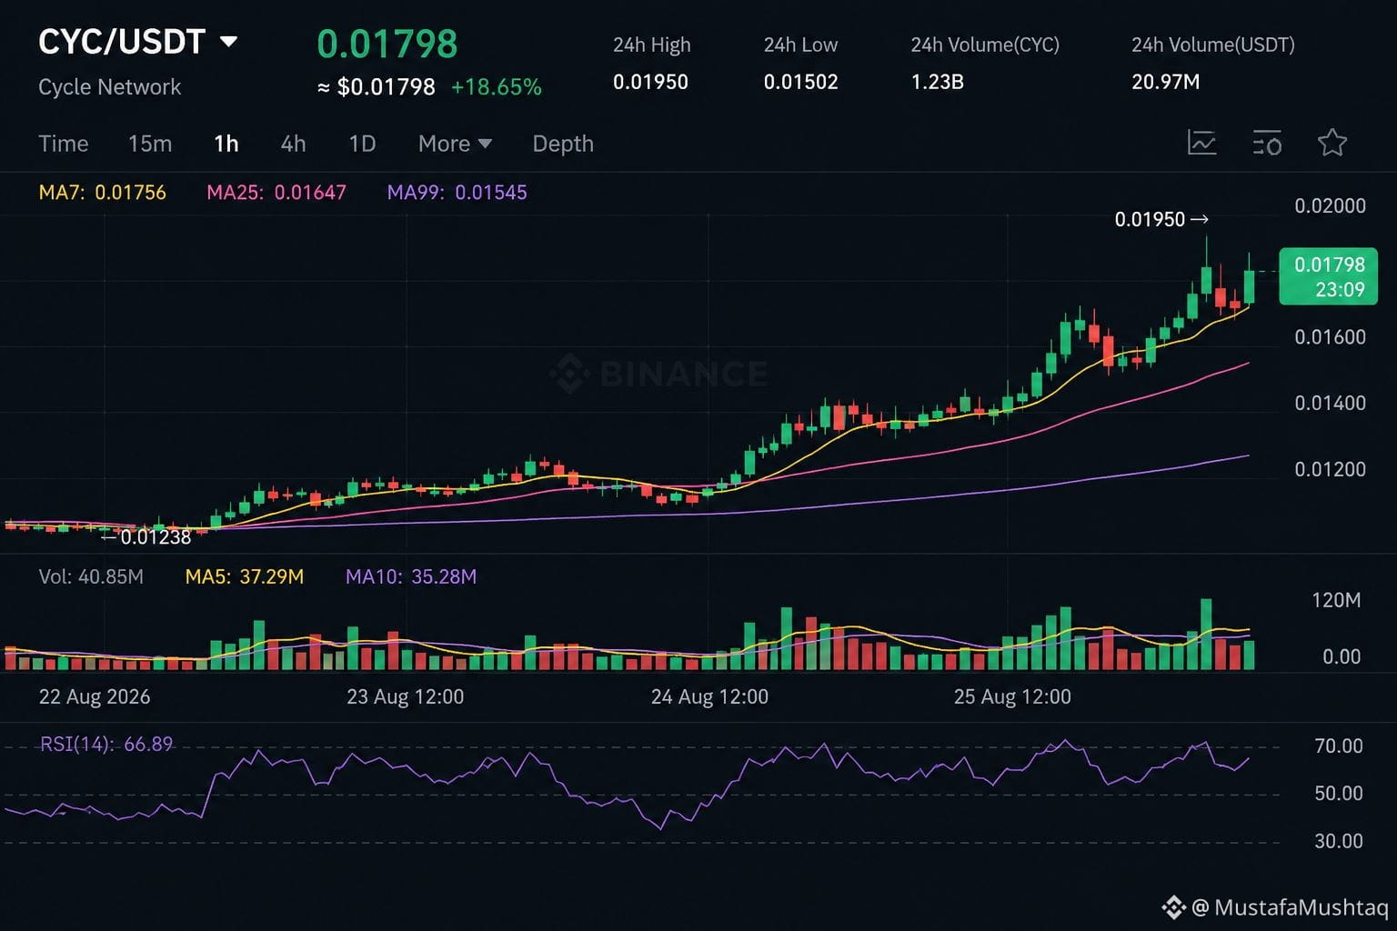Click the 22 Aug 2026 date label
Viewport: 1397px width, 931px height.
point(95,696)
